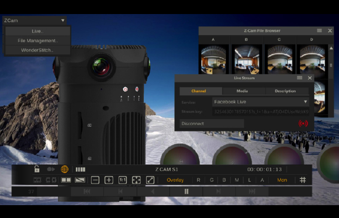Pause playback
Image resolution: width=339 pixels, height=218 pixels.
(x=186, y=191)
